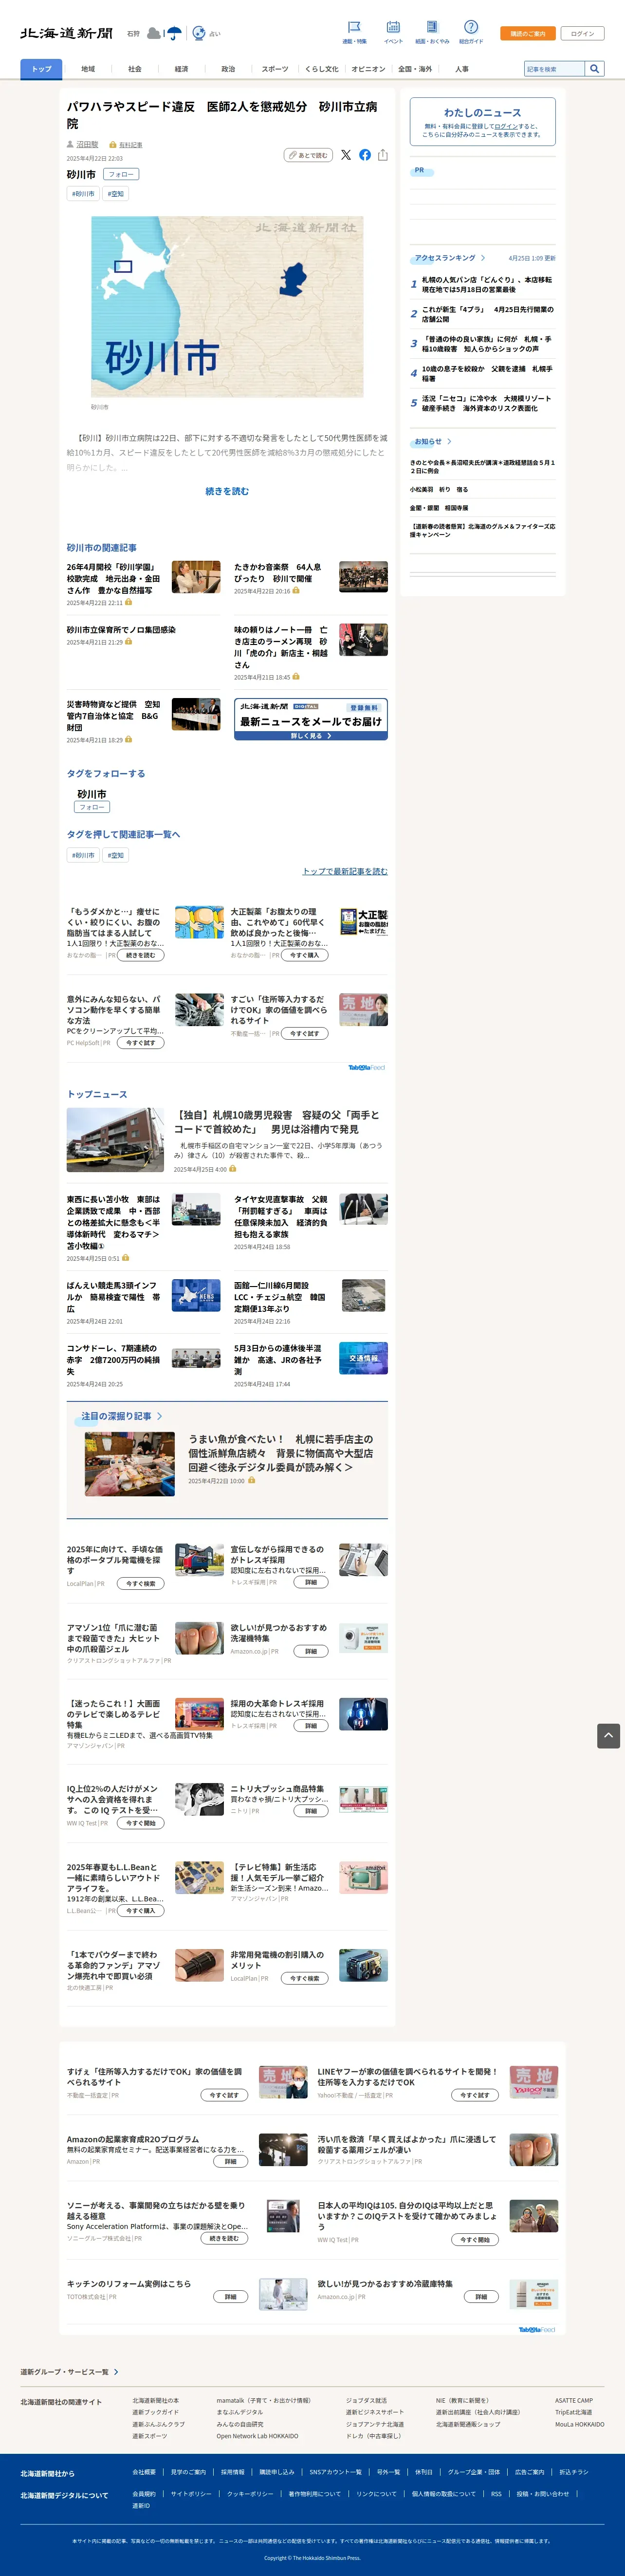Open 砂川市立保育所でノロ集団感染 article
Screen dimensions: 625x2576
click(x=121, y=630)
